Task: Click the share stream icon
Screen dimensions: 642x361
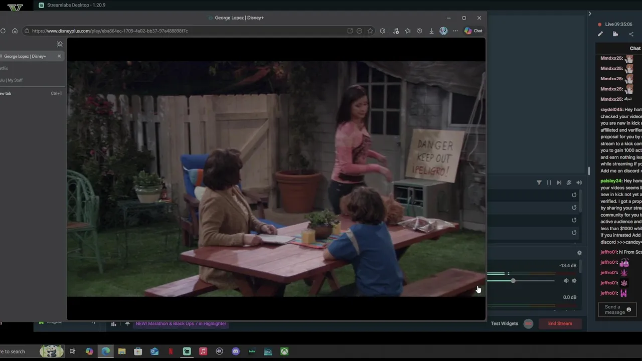Action: [631, 34]
